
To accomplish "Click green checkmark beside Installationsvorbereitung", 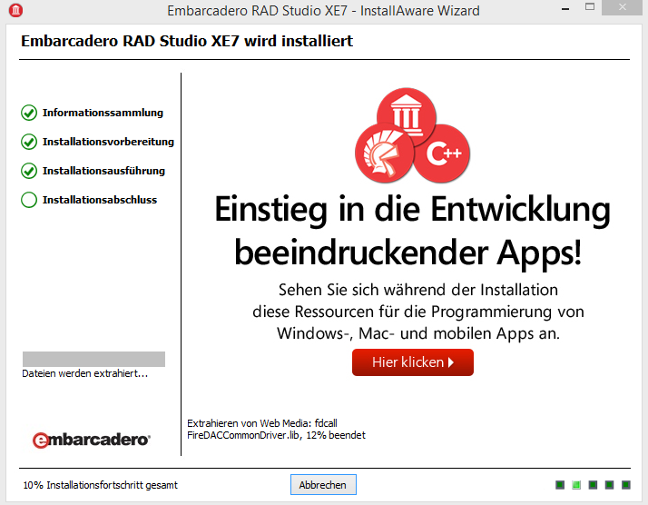I will point(29,142).
